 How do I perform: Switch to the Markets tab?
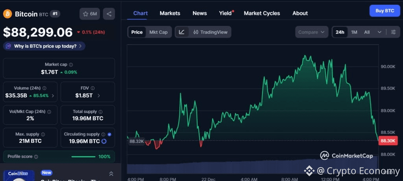click(x=170, y=13)
